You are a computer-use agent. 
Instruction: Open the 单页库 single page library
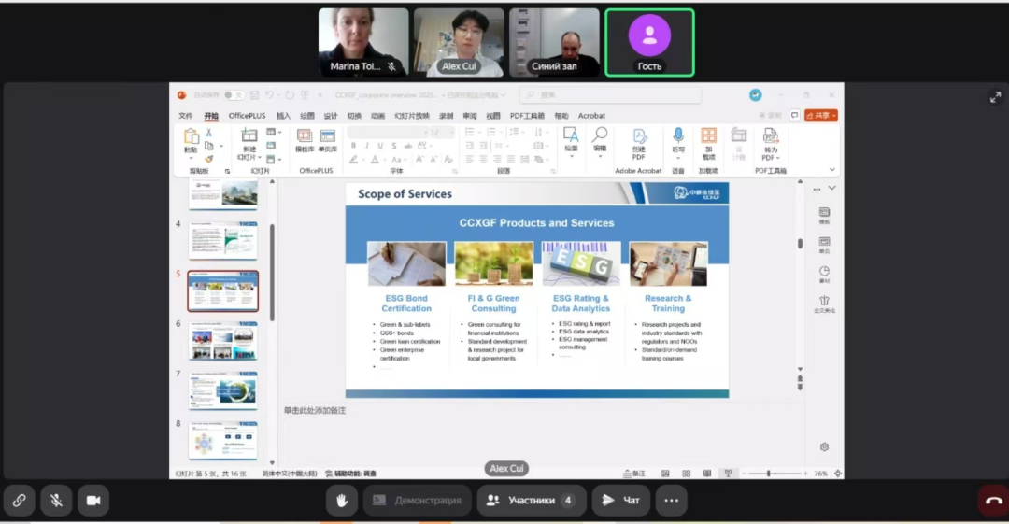coord(328,140)
